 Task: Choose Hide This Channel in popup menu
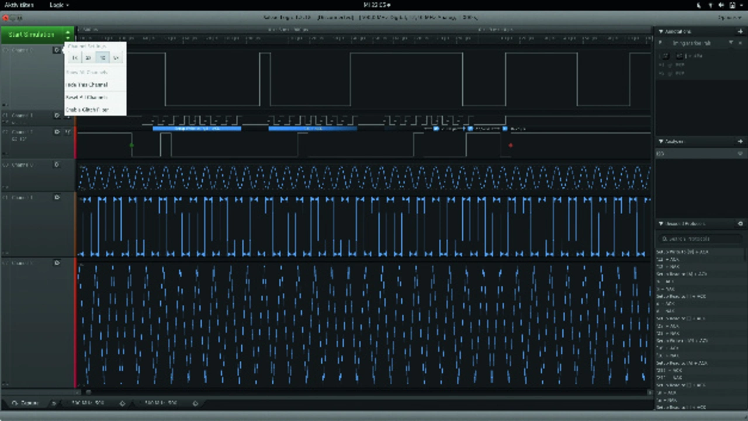pos(87,85)
